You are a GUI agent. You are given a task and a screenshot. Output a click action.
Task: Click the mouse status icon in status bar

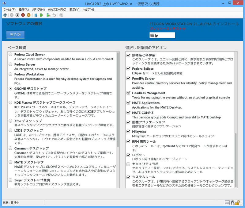pos(233,203)
